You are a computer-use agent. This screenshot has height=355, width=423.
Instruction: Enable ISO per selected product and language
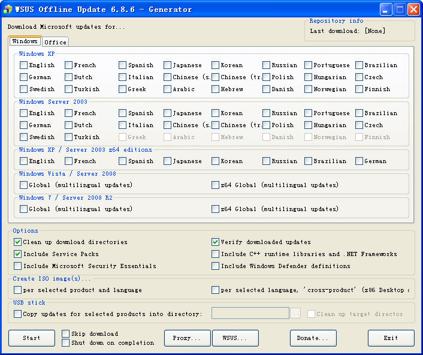pyautogui.click(x=17, y=290)
